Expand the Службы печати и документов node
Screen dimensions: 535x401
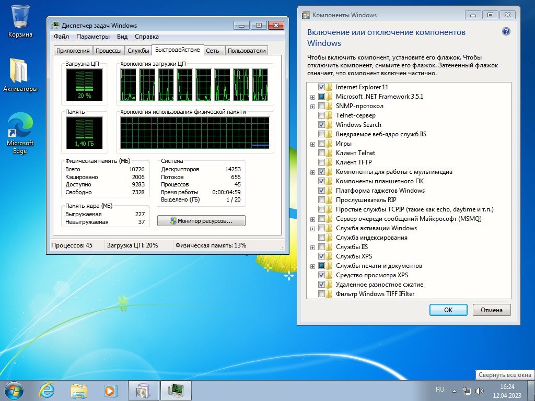(x=312, y=266)
